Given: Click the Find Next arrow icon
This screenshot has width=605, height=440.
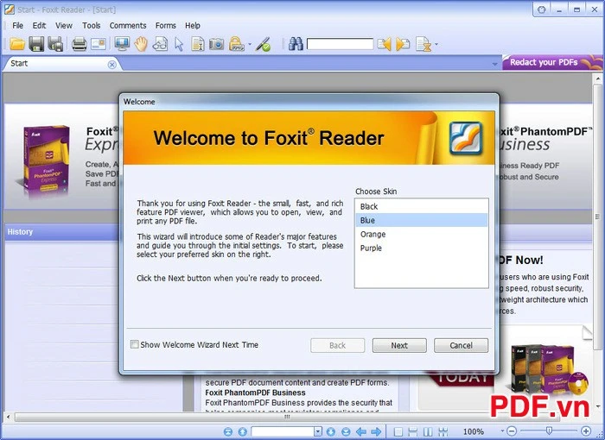Looking at the screenshot, I should click(403, 44).
